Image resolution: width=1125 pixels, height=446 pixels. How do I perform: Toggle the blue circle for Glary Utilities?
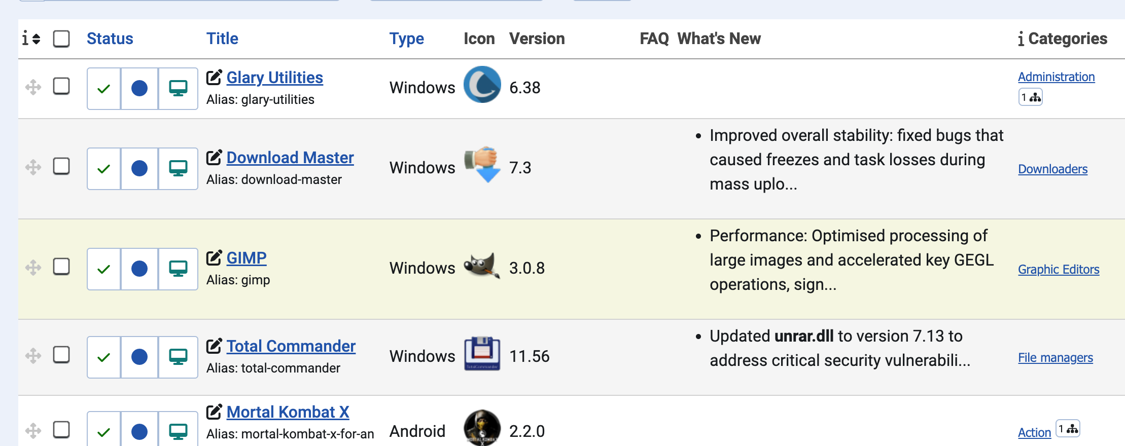coord(139,89)
